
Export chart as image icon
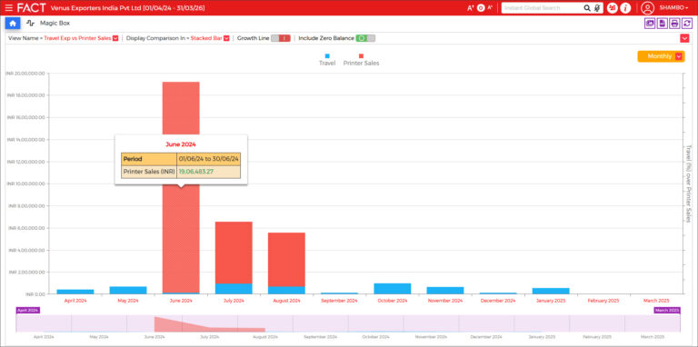coord(650,24)
